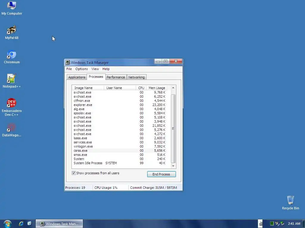This screenshot has height=228, width=305.
Task: Open the File menu
Action: point(69,69)
